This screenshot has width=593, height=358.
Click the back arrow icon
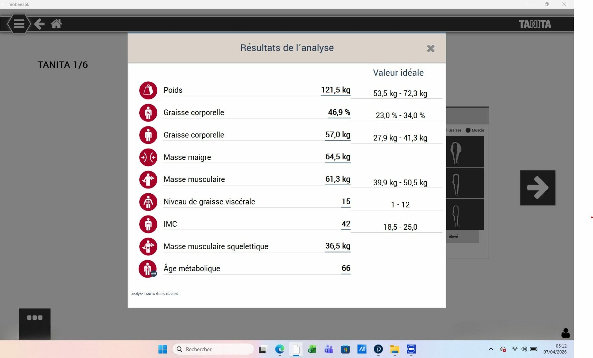click(x=39, y=24)
